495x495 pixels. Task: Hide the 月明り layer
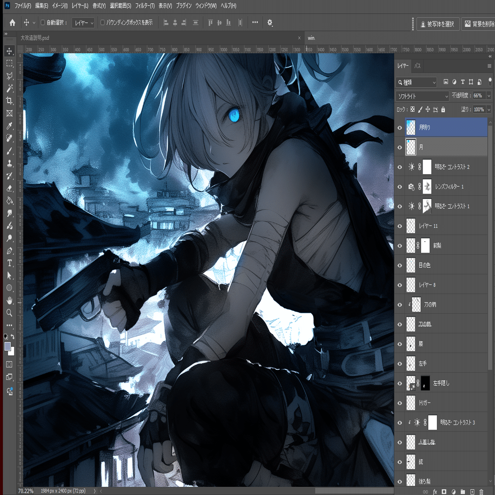coord(400,128)
